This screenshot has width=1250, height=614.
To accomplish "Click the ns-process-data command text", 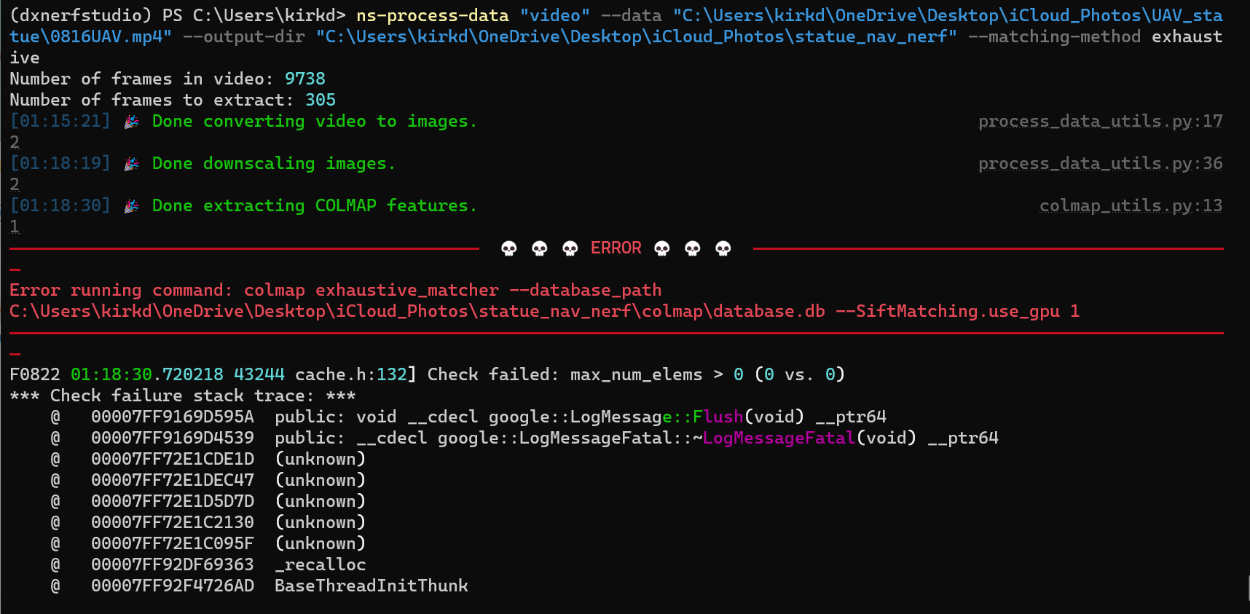I will click(433, 15).
